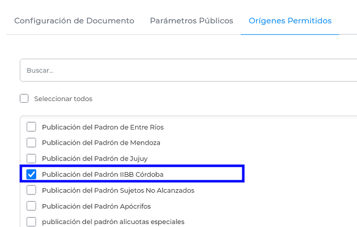
Task: Select the Padrón Apócrifos checkbox
Action: click(x=31, y=206)
